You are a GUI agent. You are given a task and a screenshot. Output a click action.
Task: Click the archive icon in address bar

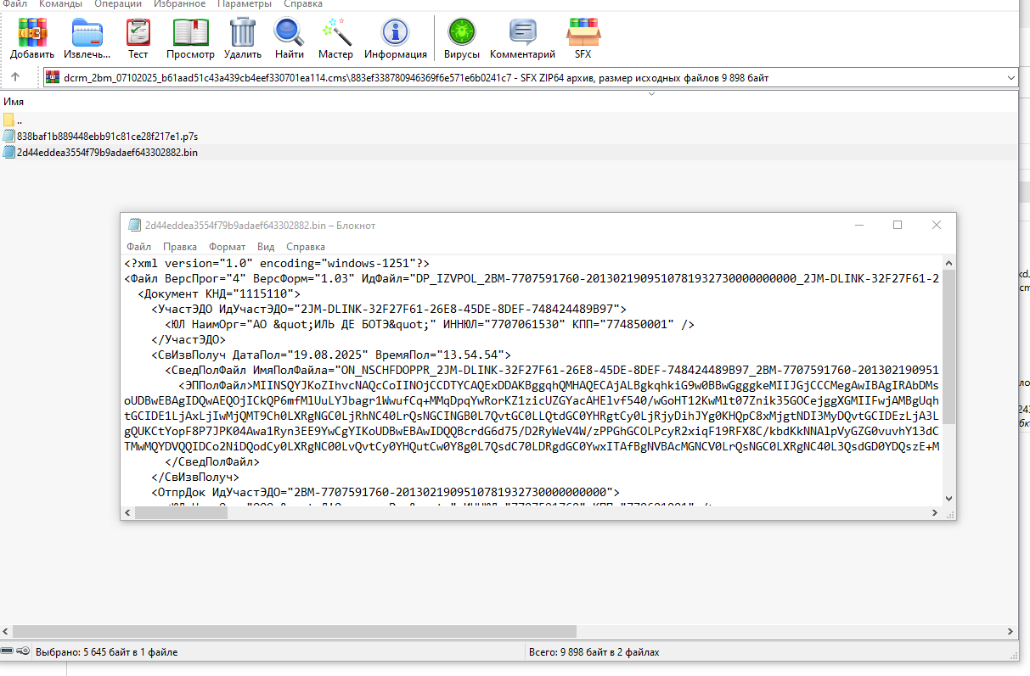click(53, 78)
